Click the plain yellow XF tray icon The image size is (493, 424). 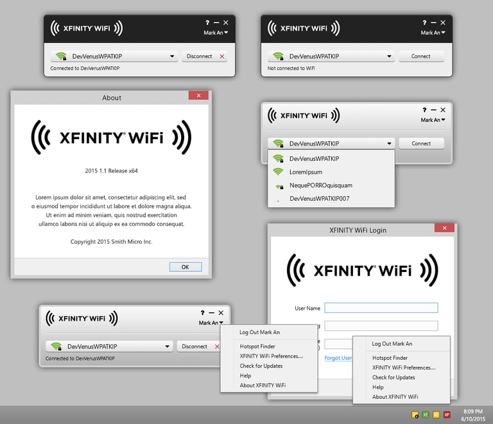click(x=436, y=415)
